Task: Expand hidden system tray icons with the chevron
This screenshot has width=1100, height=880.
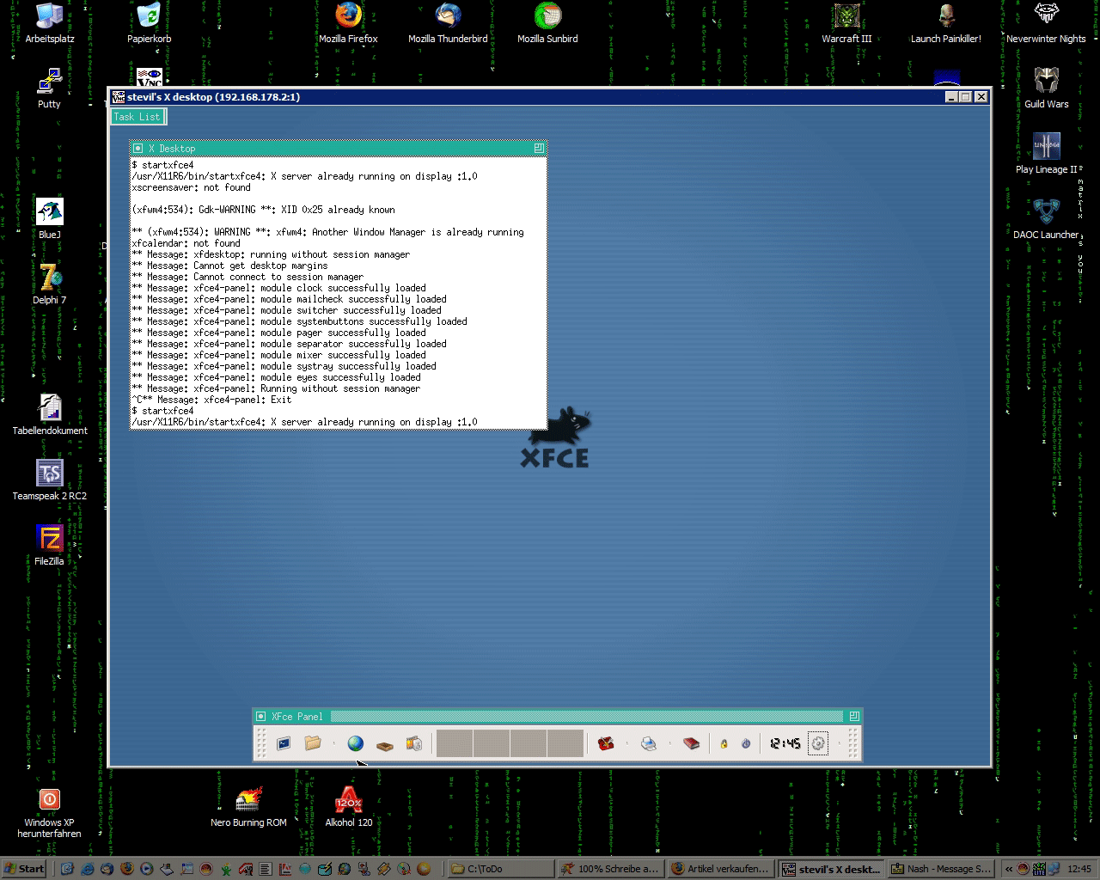Action: point(1009,869)
